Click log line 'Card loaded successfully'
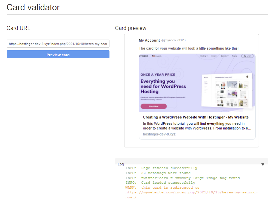Screen dimensions: 275x208 (160, 183)
